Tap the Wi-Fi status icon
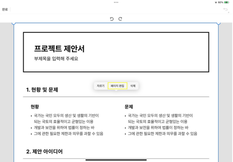The height and width of the screenshot is (162, 233). 216,2
